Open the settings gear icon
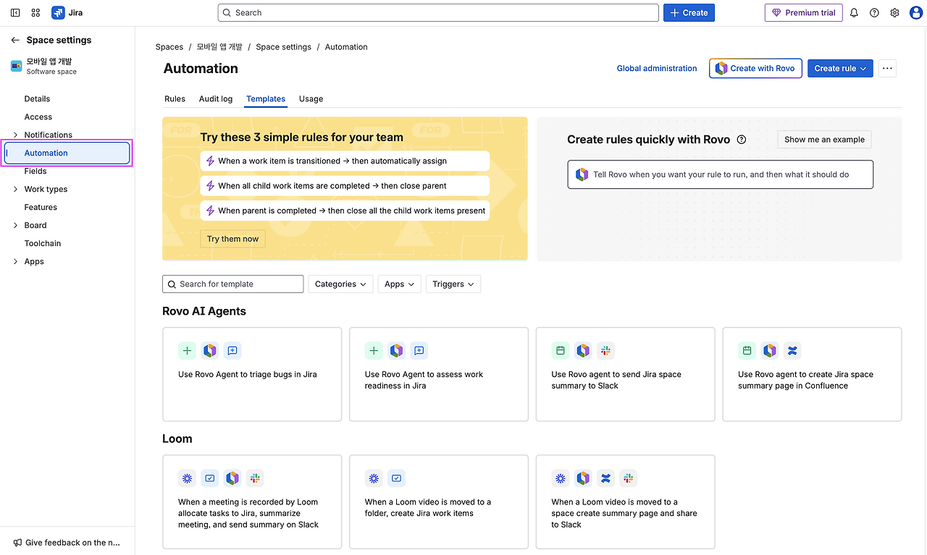This screenshot has width=927, height=555. point(894,13)
